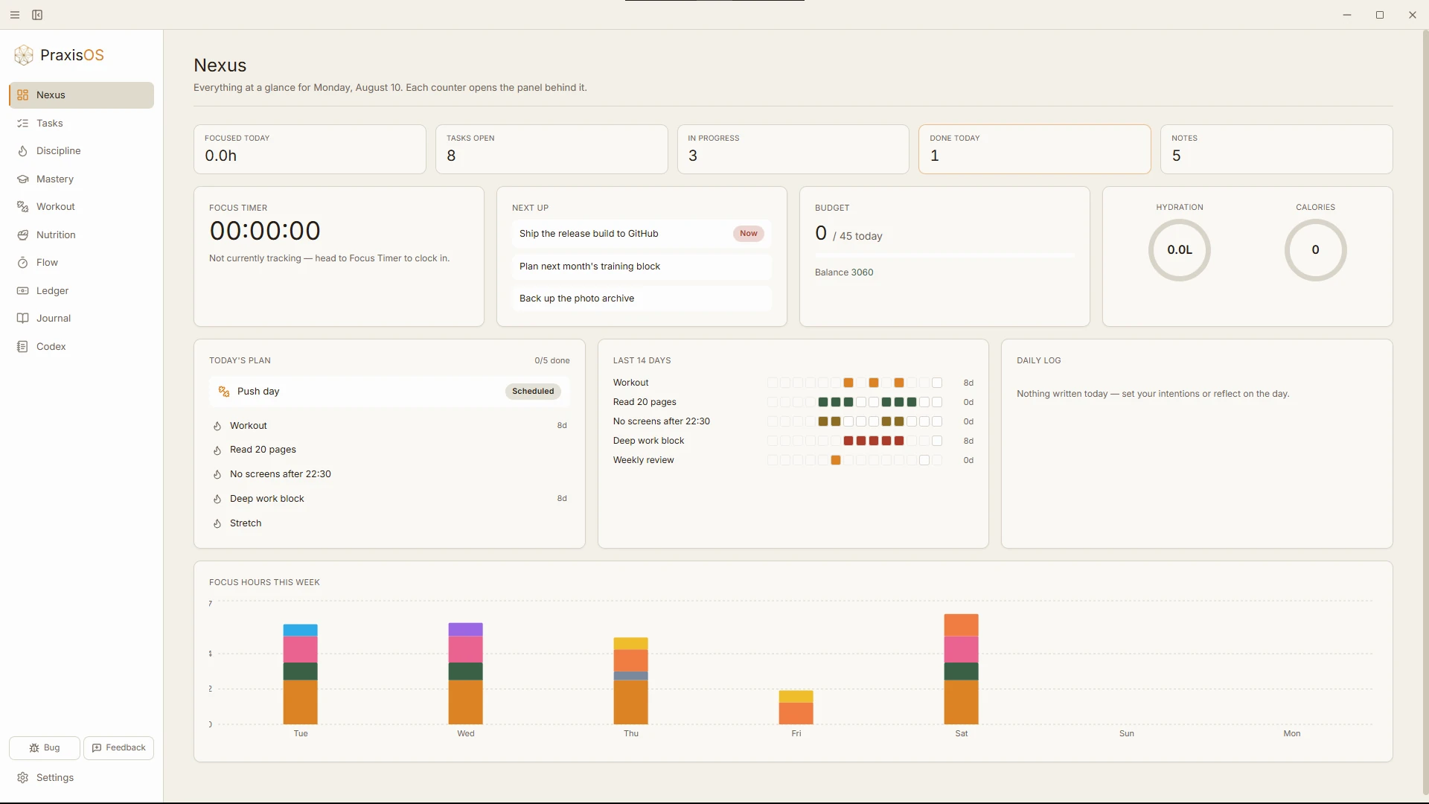Click flame icon next to No screens after 22:30
The height and width of the screenshot is (804, 1429).
[217, 475]
